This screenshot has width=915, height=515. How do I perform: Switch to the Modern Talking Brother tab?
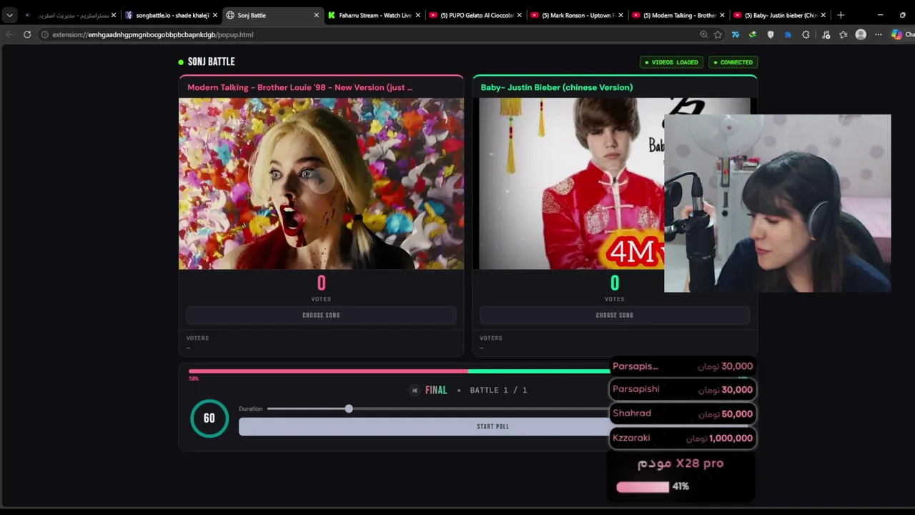click(x=679, y=15)
